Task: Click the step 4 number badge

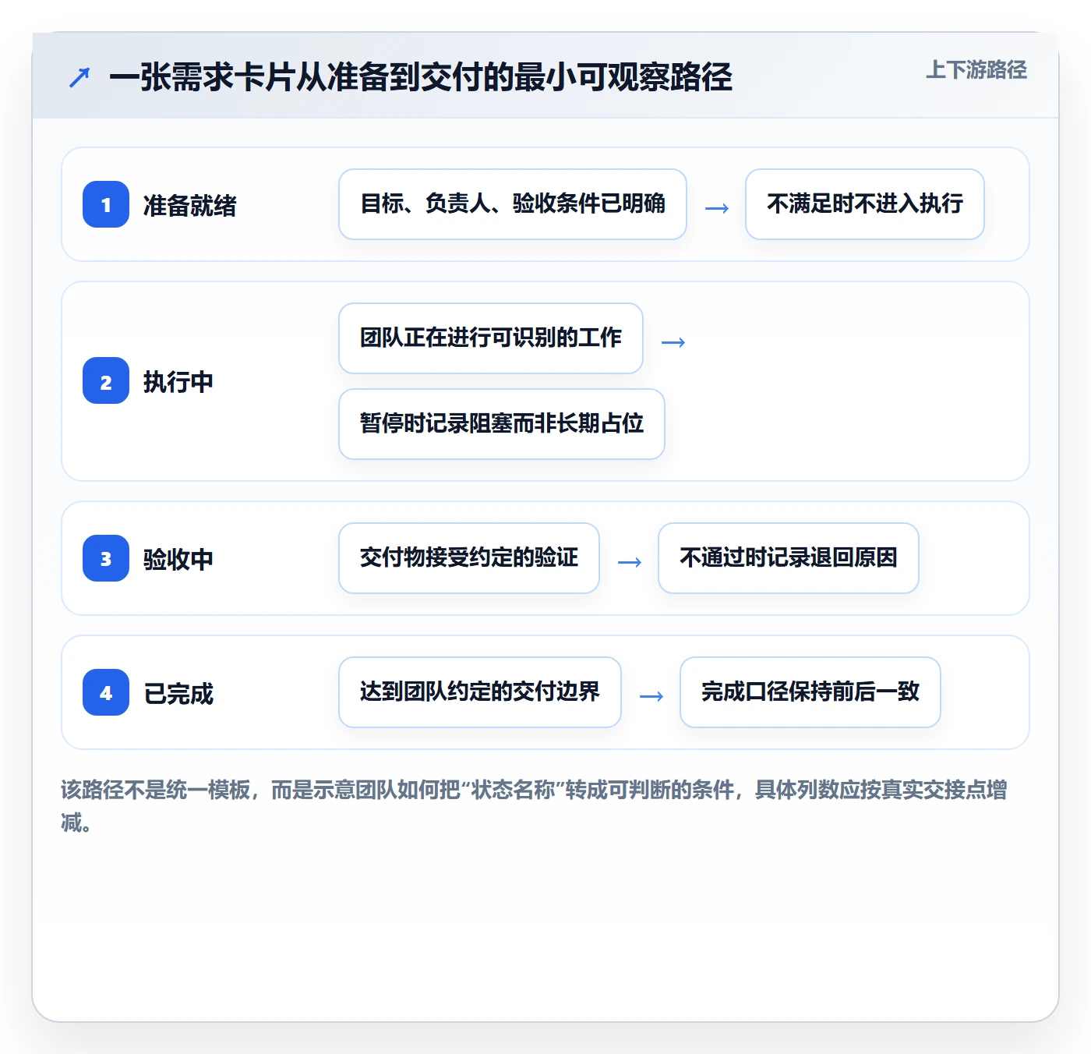Action: click(106, 692)
